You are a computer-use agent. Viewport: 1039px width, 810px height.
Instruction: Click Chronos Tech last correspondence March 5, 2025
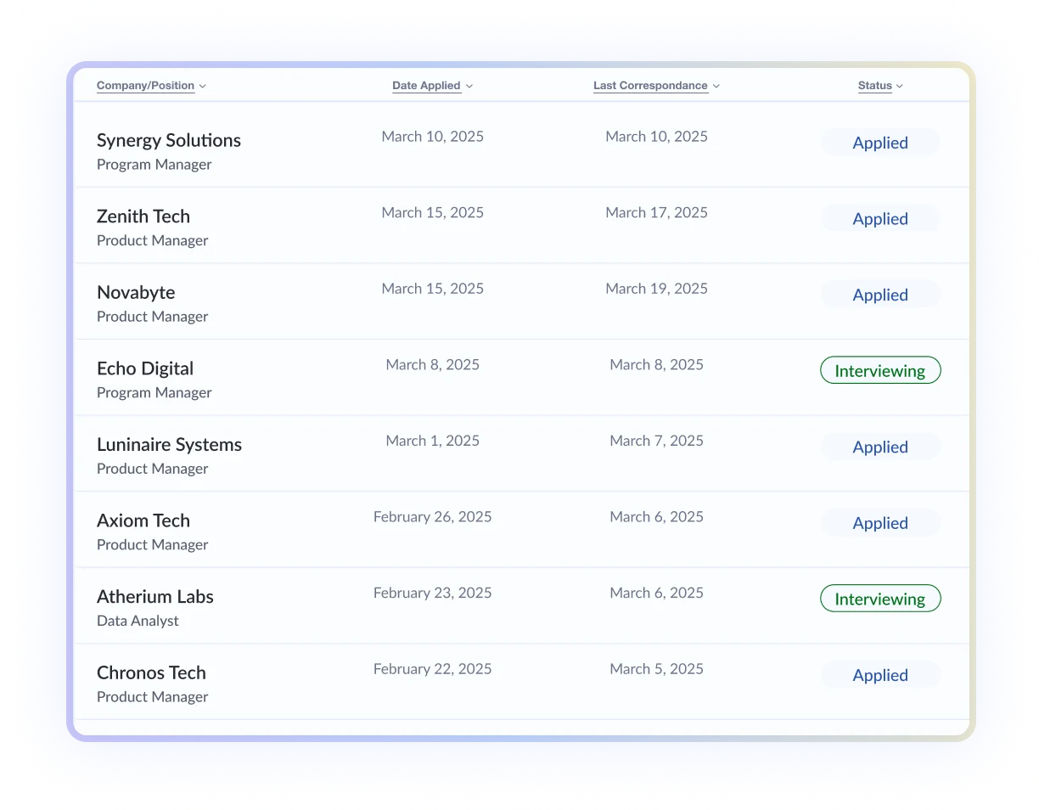point(657,669)
